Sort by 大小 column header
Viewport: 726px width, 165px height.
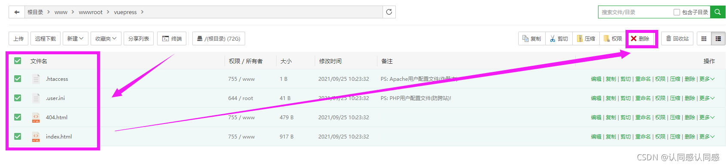pos(286,61)
